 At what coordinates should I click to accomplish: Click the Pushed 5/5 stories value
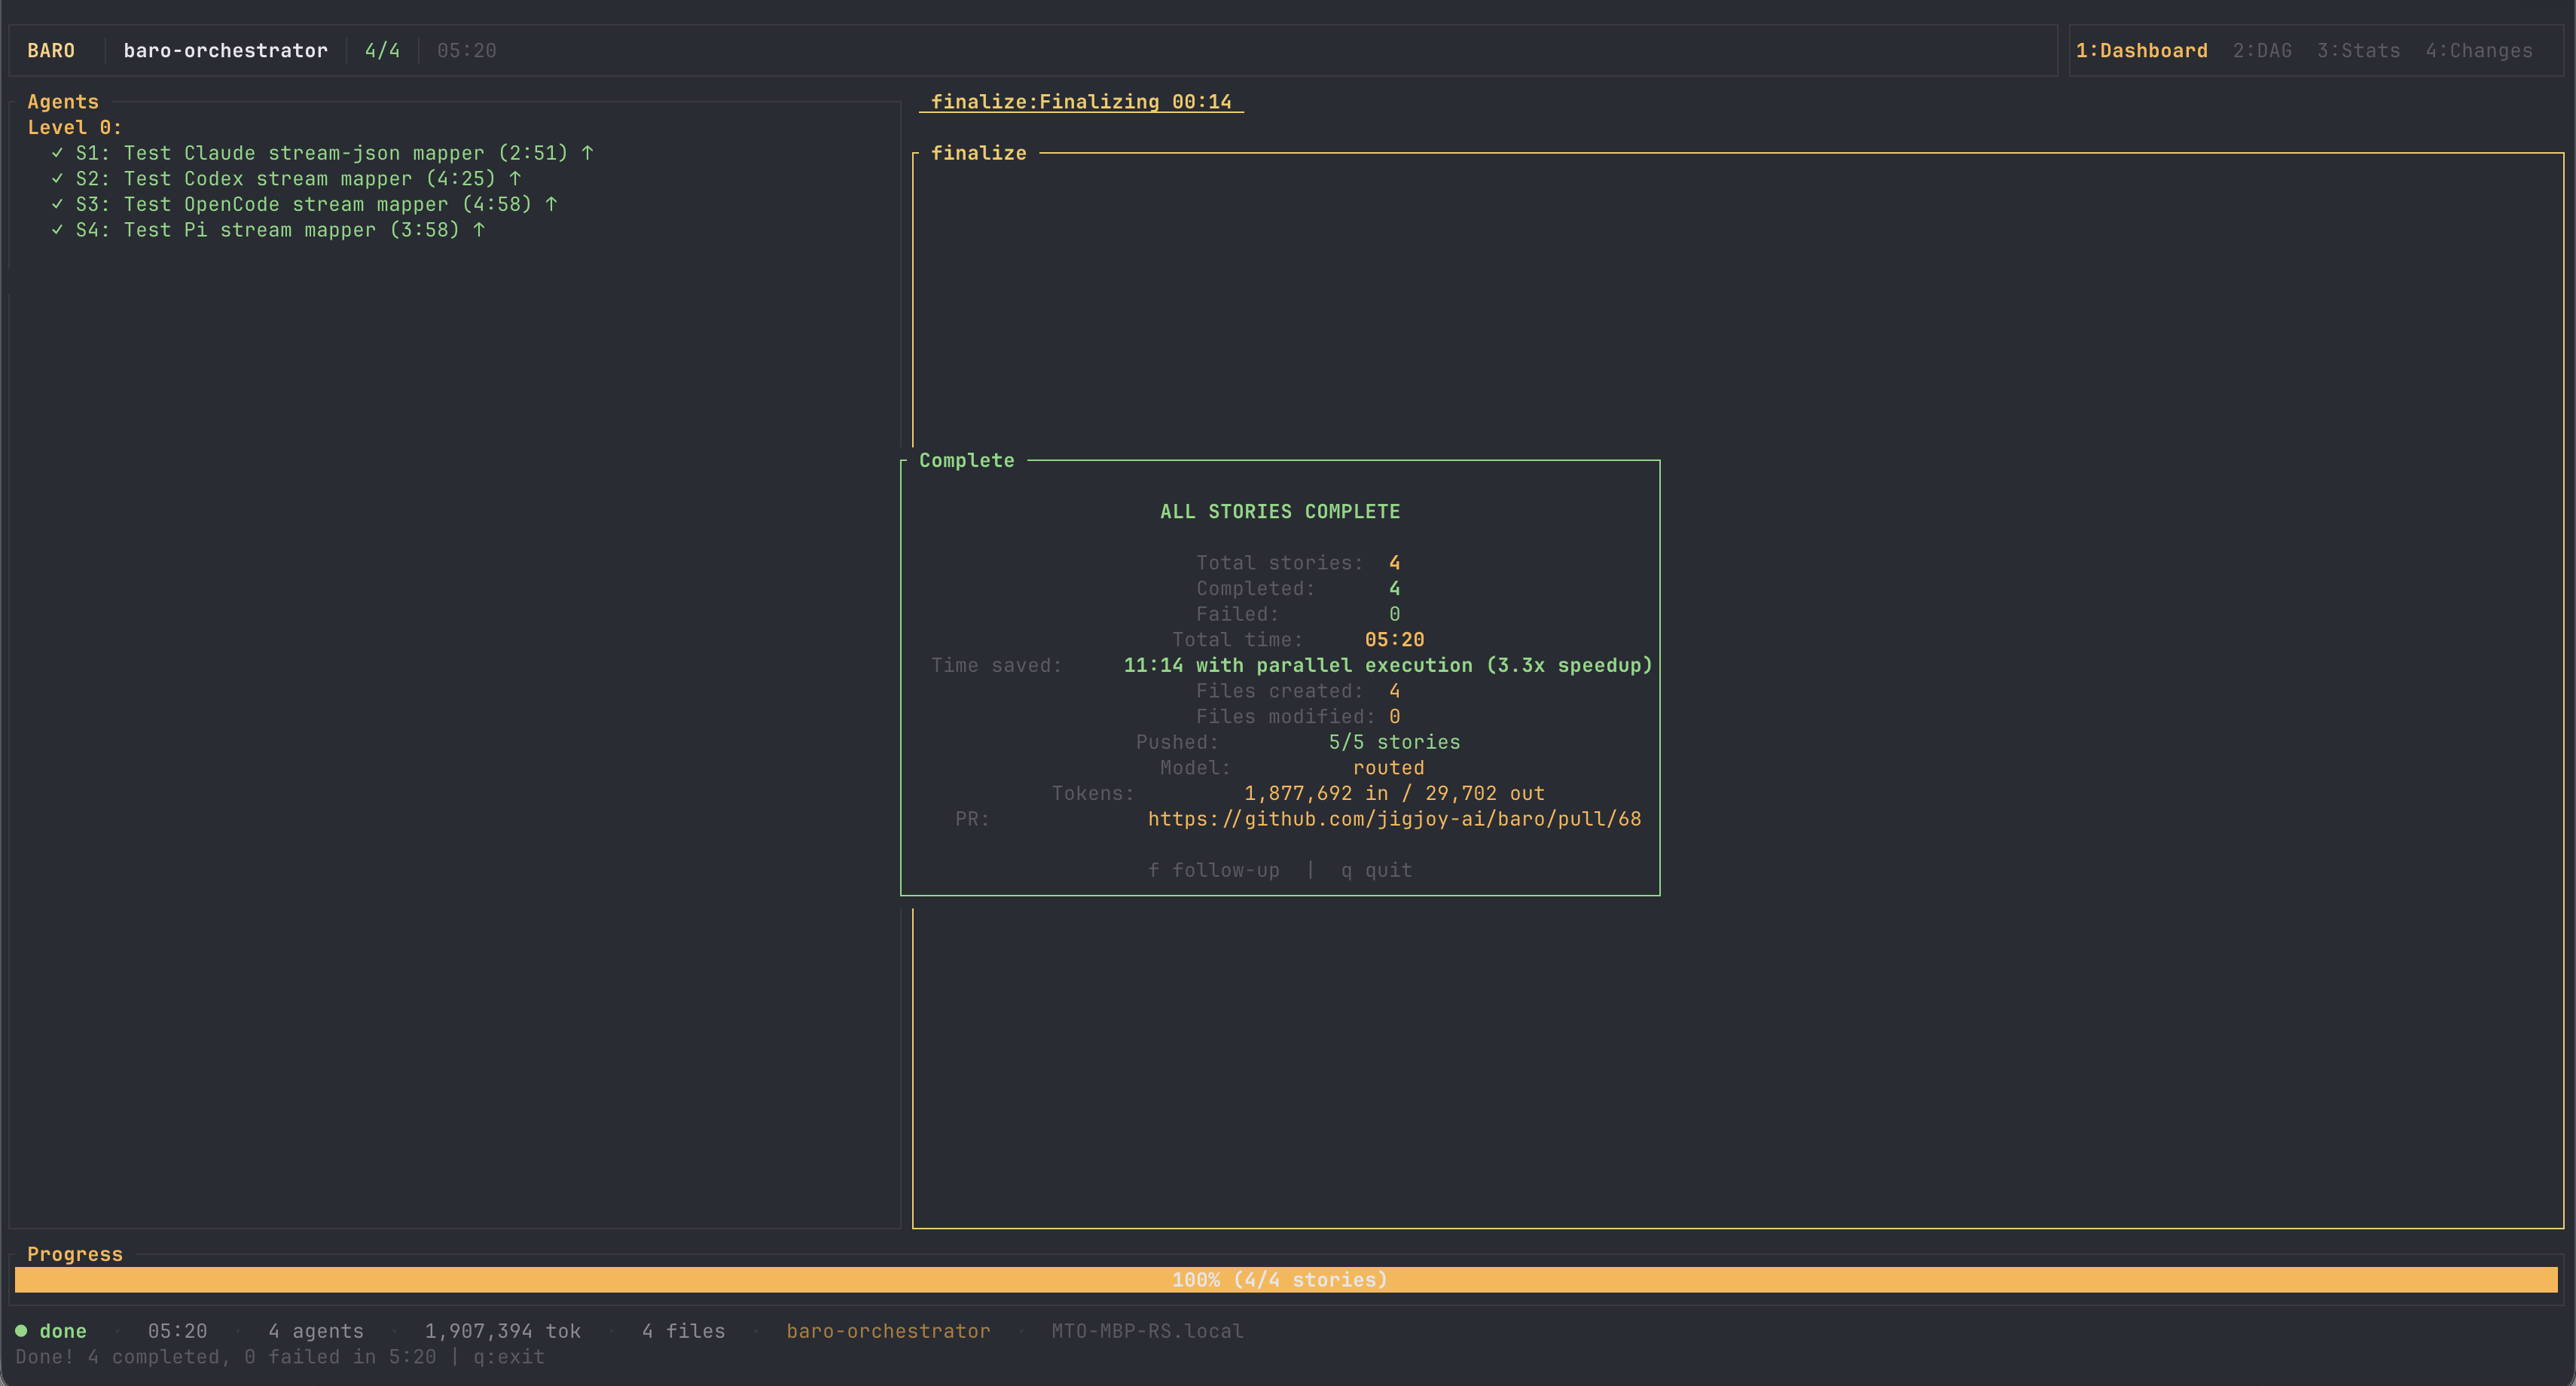point(1394,741)
